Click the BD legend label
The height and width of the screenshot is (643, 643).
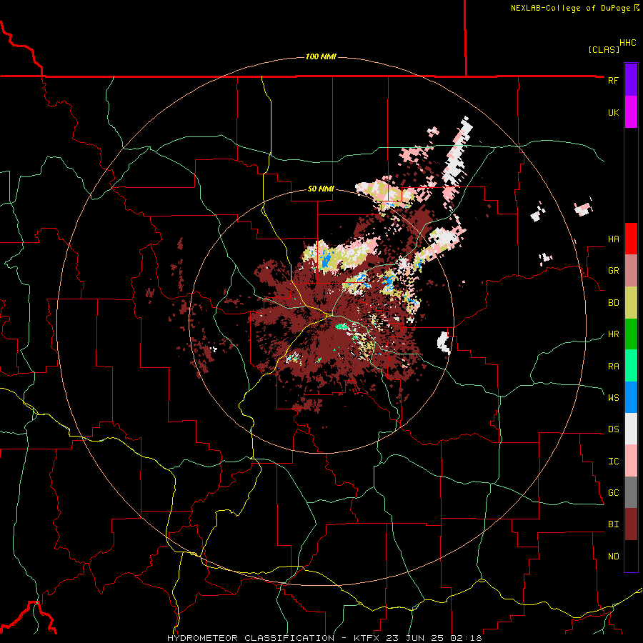(x=613, y=303)
